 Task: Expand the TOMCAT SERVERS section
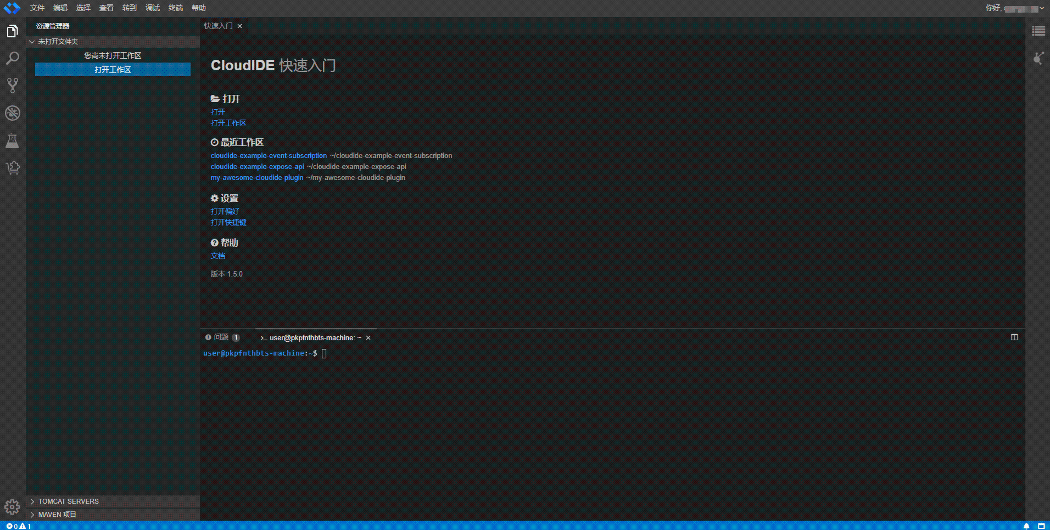pyautogui.click(x=32, y=501)
